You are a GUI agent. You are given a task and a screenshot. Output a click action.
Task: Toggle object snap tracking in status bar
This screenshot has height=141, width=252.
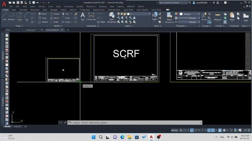coord(209,130)
